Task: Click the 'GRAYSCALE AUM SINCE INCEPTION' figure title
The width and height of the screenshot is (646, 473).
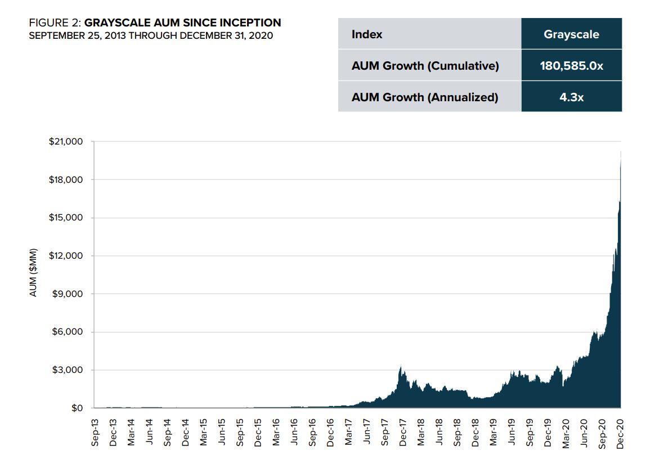Action: (182, 22)
